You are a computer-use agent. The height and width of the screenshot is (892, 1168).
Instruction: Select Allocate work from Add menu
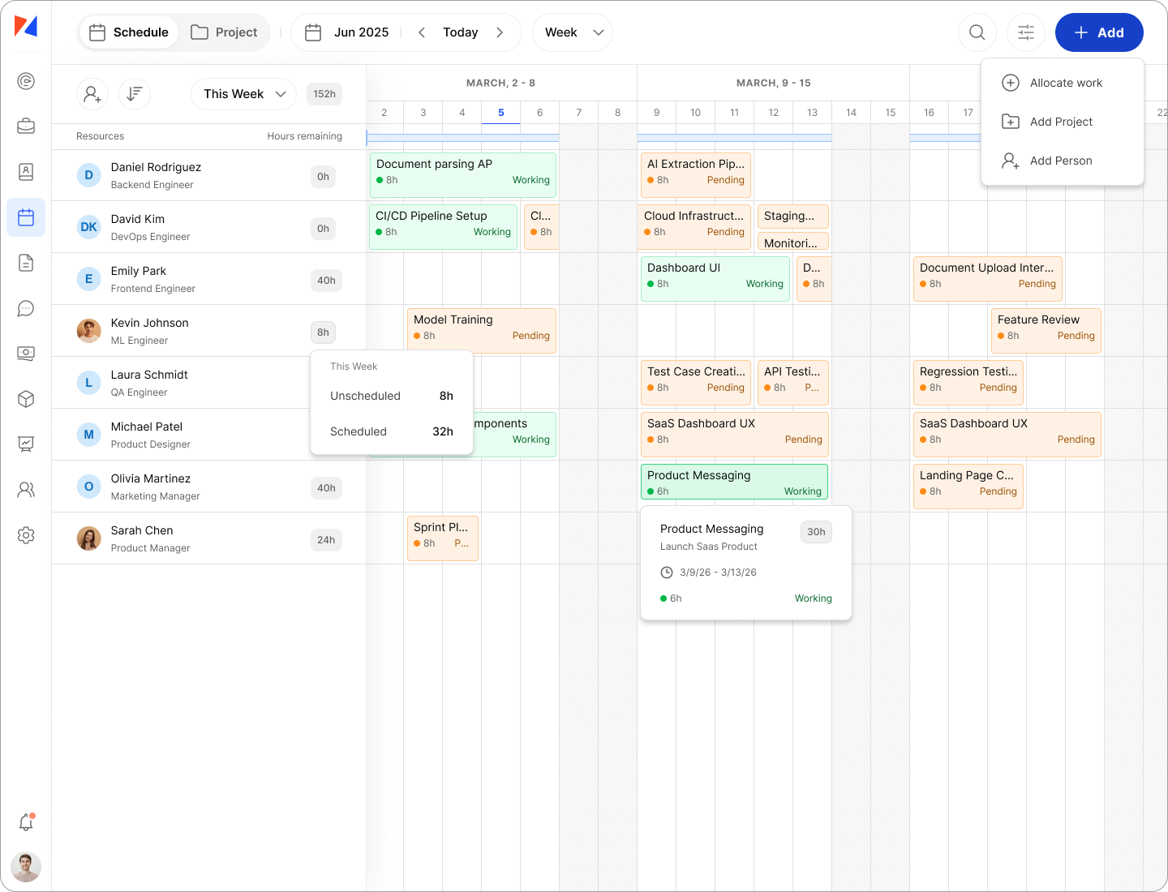(x=1065, y=83)
